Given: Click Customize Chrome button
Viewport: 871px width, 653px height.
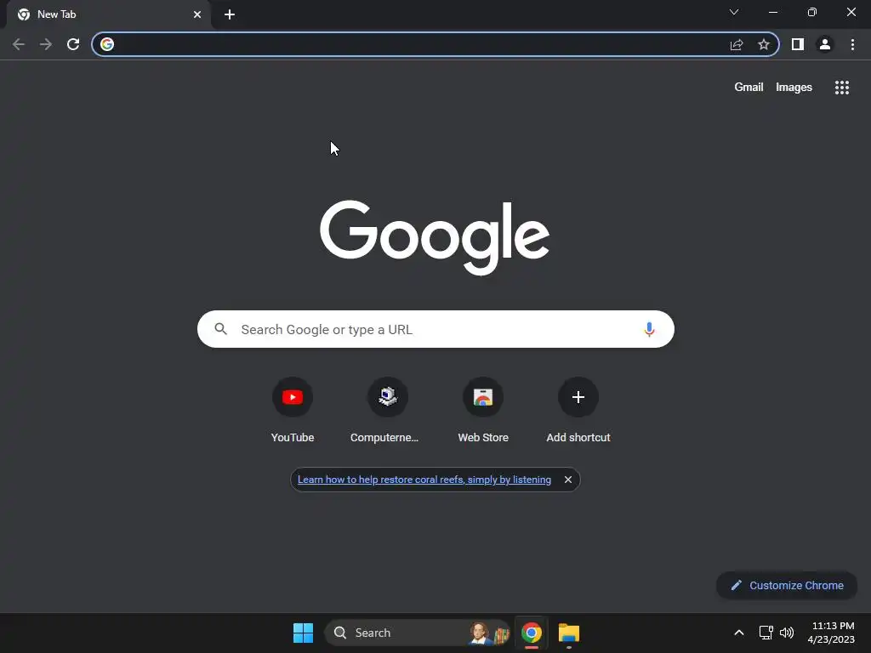Looking at the screenshot, I should click(x=787, y=585).
